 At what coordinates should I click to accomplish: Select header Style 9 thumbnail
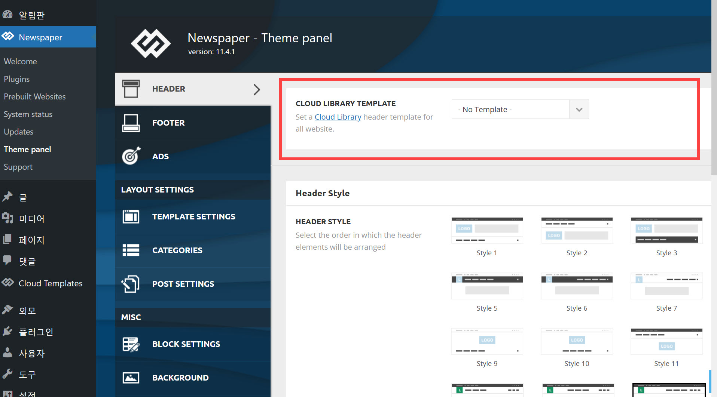coord(487,341)
